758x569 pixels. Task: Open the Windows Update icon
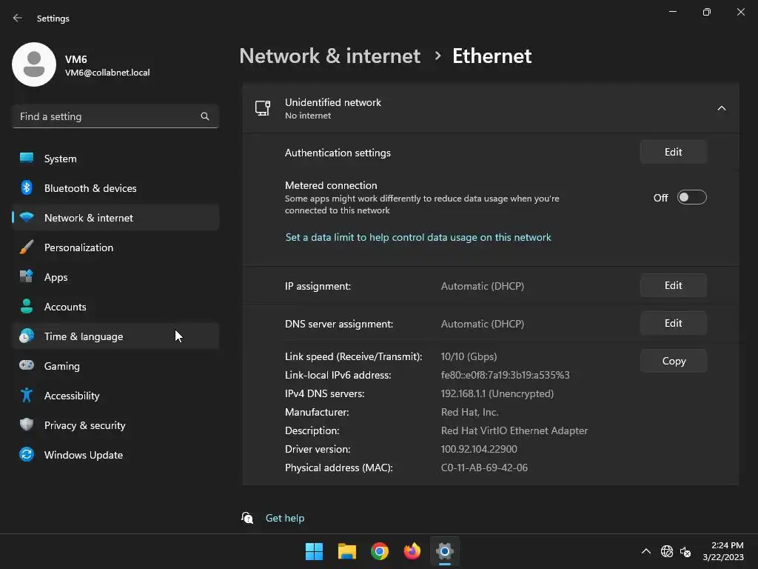(x=27, y=455)
